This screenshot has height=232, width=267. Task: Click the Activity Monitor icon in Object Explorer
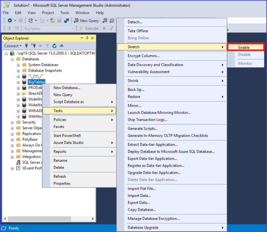pos(61,46)
